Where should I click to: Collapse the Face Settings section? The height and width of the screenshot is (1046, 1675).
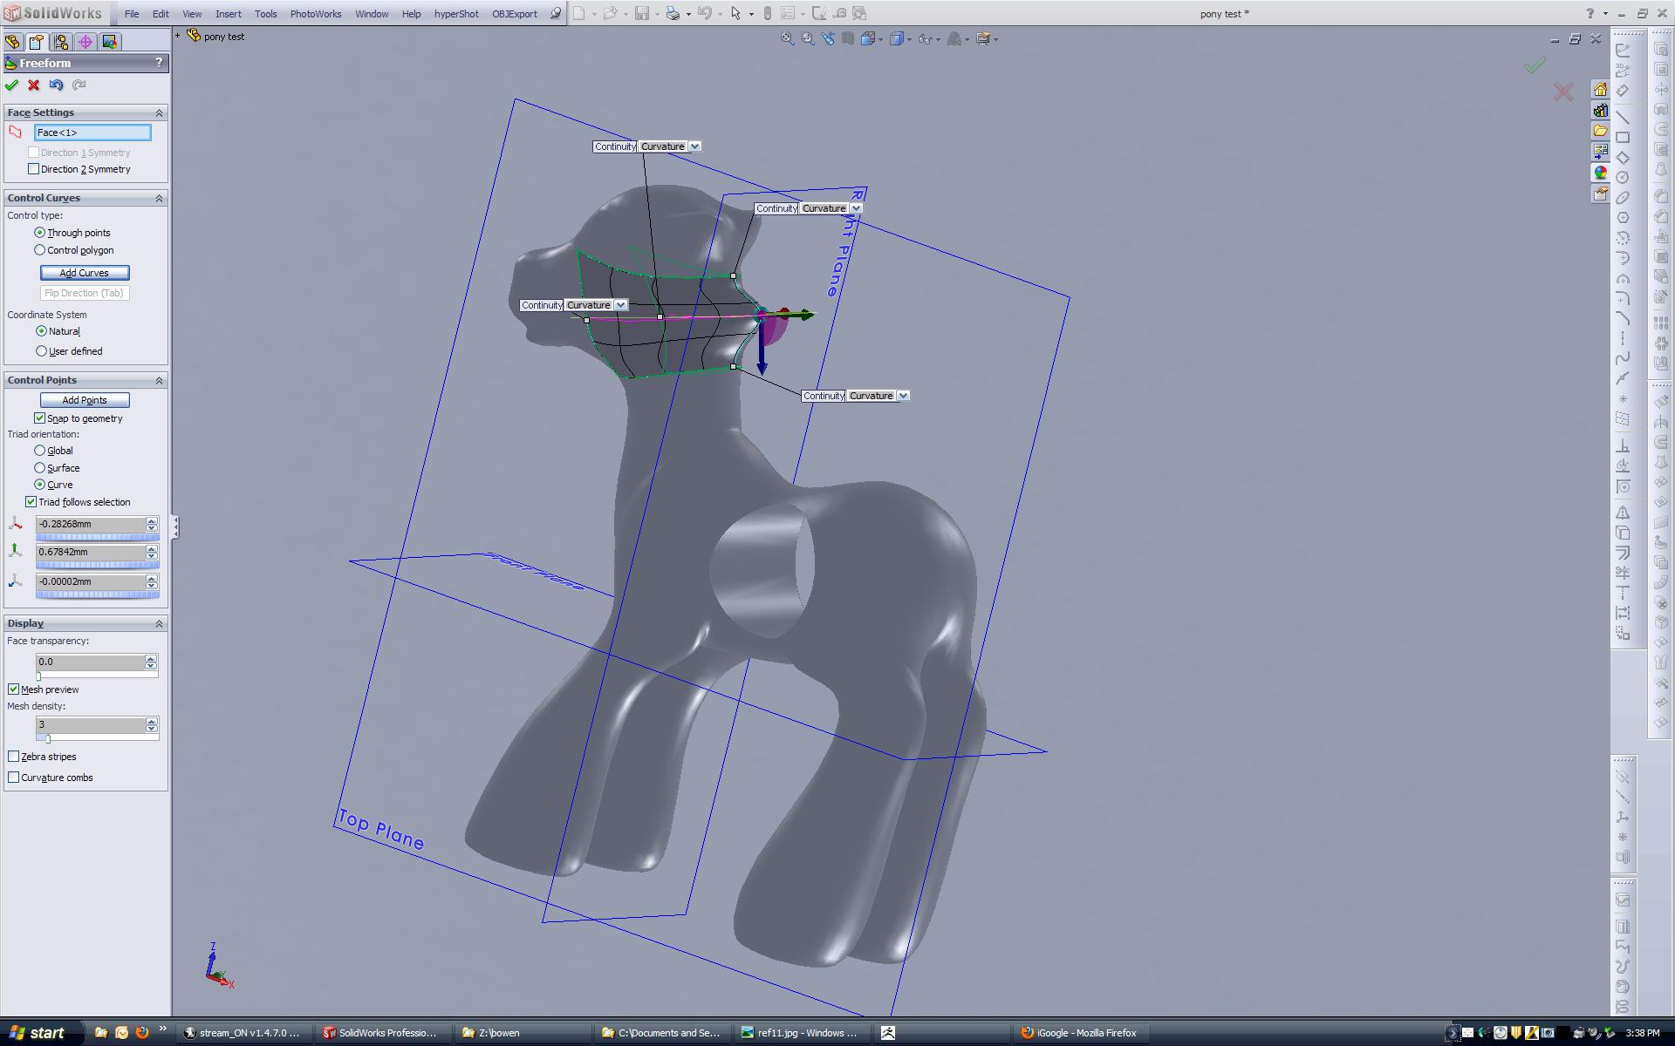click(159, 113)
